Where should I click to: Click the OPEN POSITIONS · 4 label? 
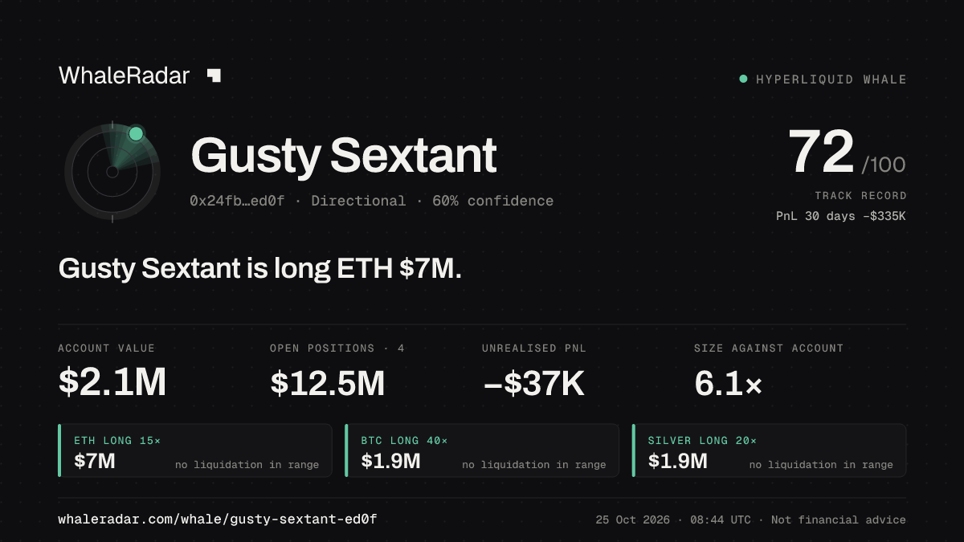pos(337,348)
